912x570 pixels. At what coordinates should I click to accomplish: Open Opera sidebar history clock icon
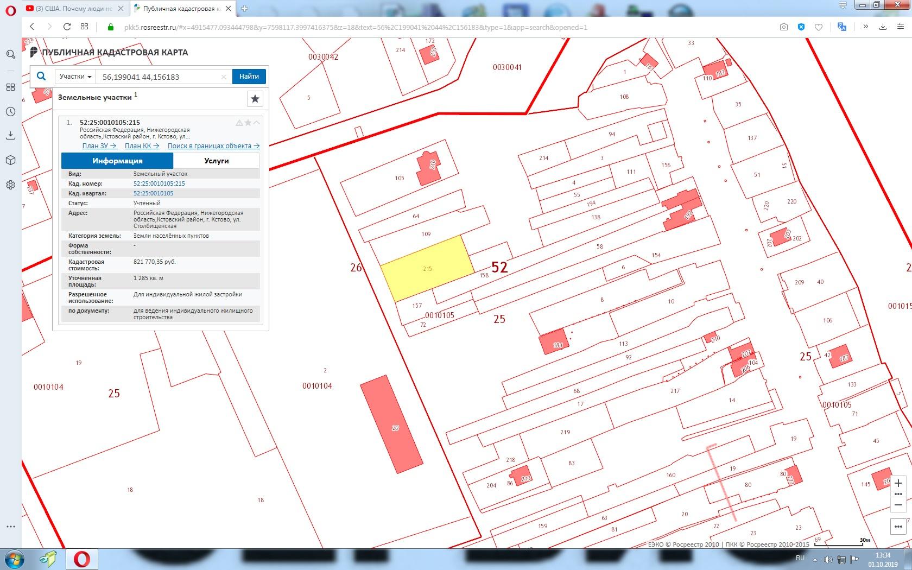tap(10, 112)
